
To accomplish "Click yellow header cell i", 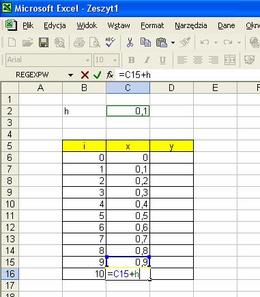I will pyautogui.click(x=84, y=146).
